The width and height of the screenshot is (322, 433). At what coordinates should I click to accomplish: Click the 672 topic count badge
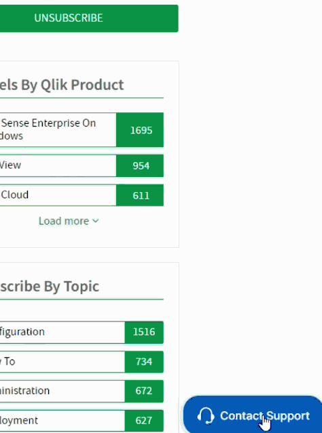[144, 391]
